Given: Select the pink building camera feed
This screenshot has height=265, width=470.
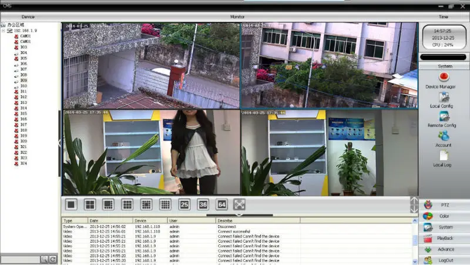Looking at the screenshot, I should click(329, 65).
